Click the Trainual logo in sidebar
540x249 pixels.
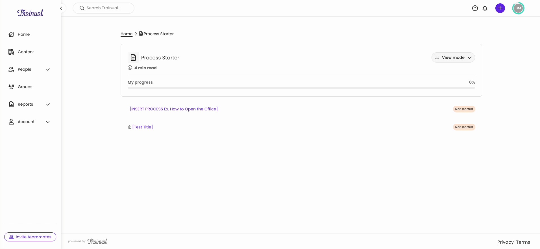pyautogui.click(x=30, y=13)
